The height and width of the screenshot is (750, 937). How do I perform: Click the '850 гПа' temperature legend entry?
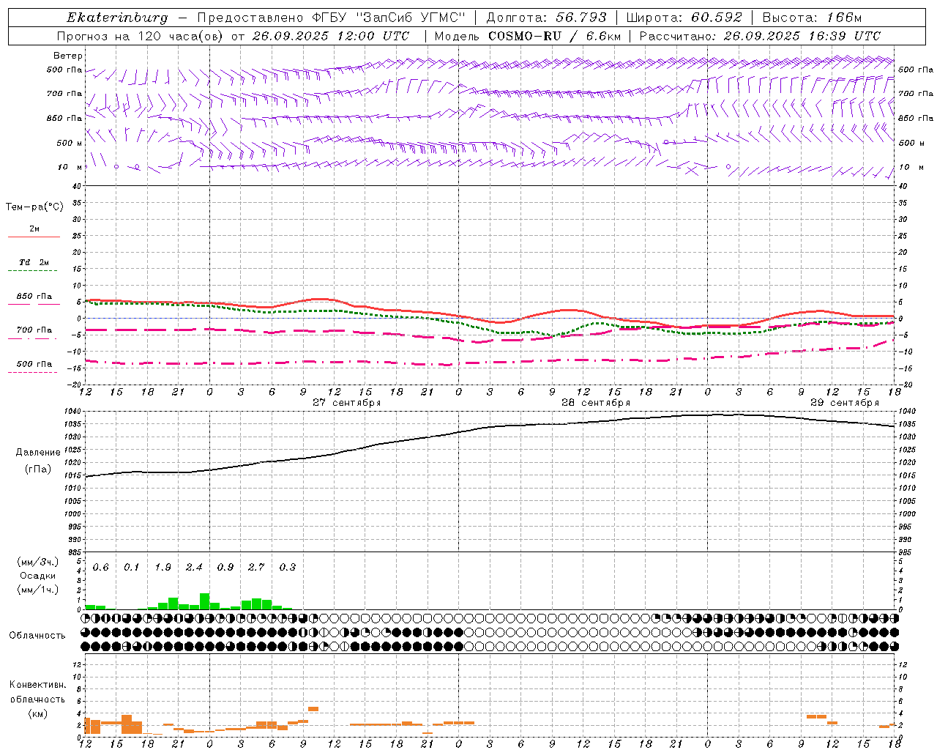click(x=34, y=297)
